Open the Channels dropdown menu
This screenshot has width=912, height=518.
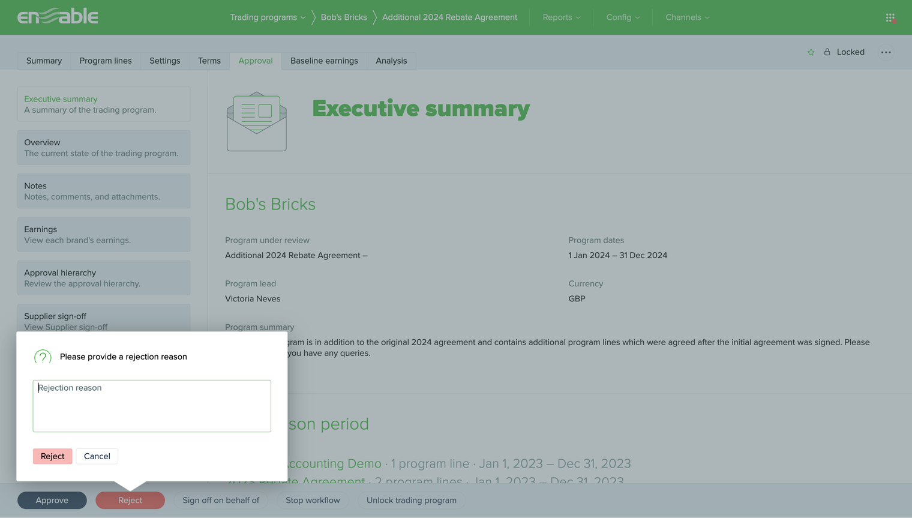pyautogui.click(x=688, y=17)
